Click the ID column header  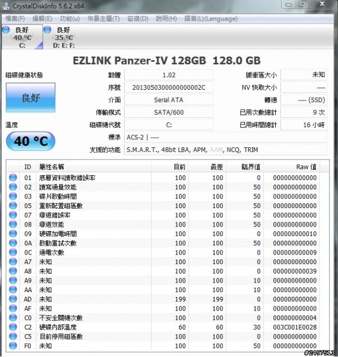coord(28,167)
